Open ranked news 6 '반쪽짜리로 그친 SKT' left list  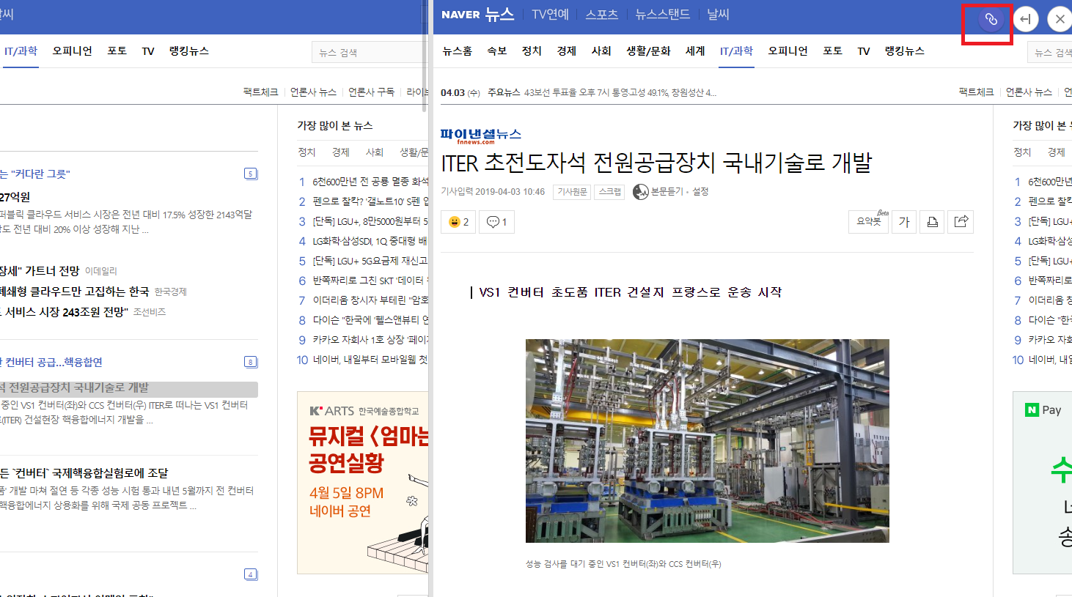(370, 280)
